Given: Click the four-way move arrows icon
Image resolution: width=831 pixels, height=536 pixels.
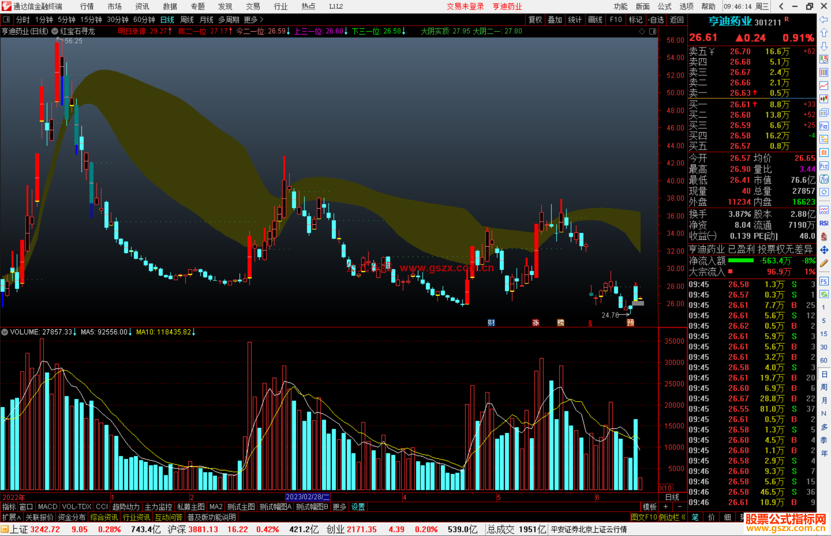Looking at the screenshot, I should point(824,250).
